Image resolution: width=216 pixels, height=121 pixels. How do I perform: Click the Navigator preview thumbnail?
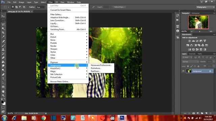pos(198,22)
